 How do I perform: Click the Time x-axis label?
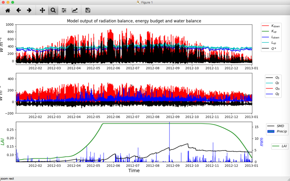(134, 170)
